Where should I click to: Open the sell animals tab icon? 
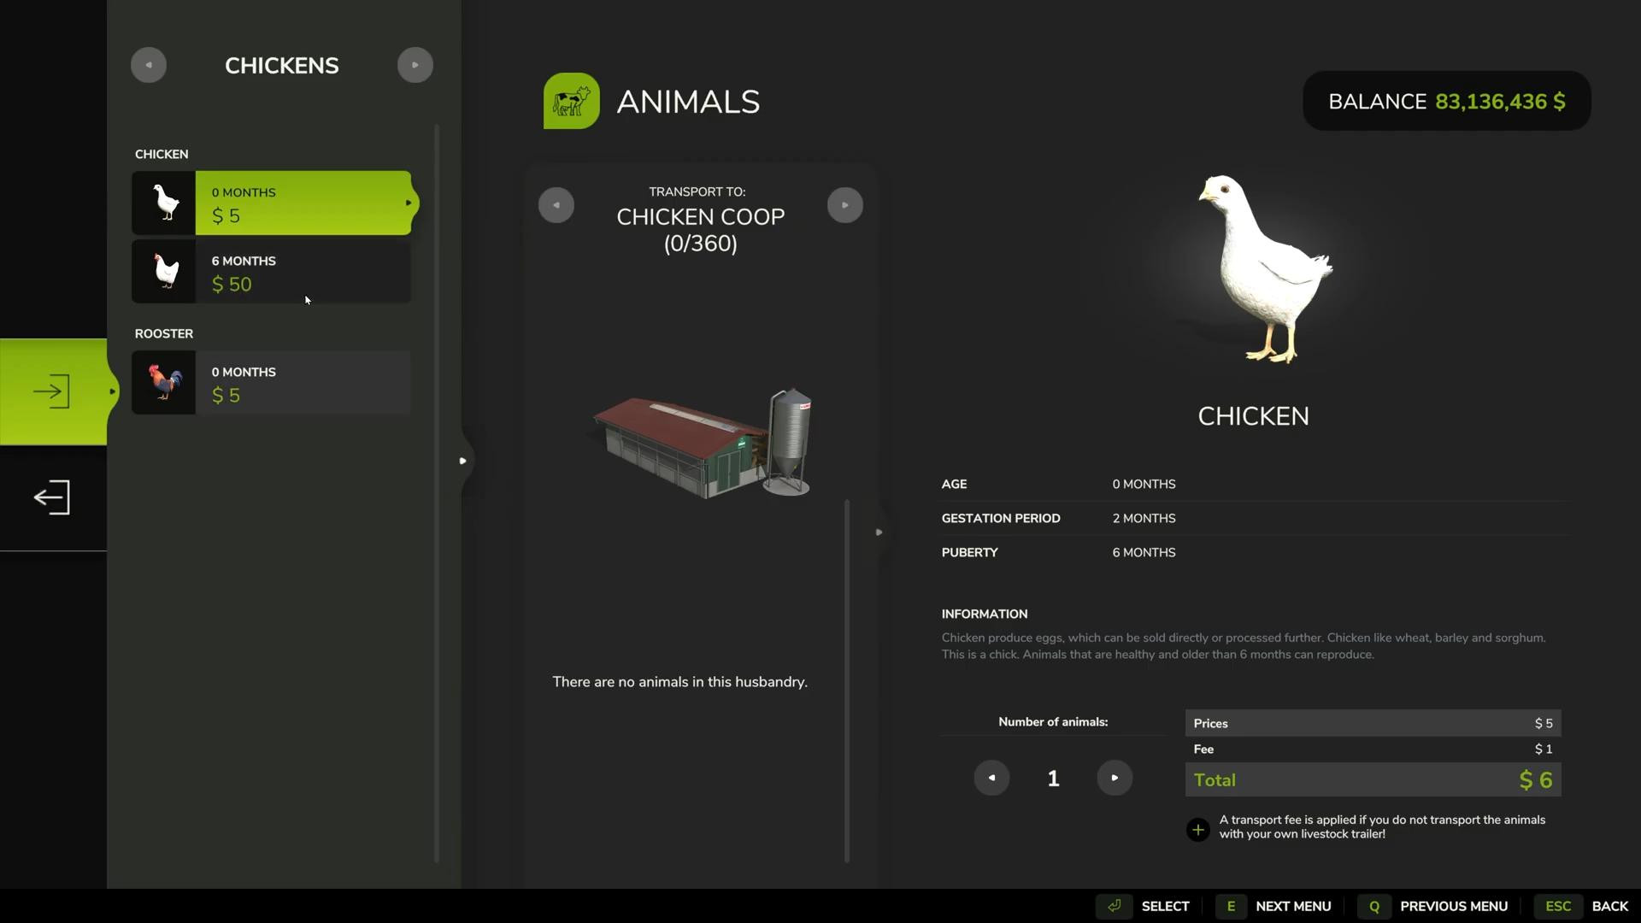[52, 497]
